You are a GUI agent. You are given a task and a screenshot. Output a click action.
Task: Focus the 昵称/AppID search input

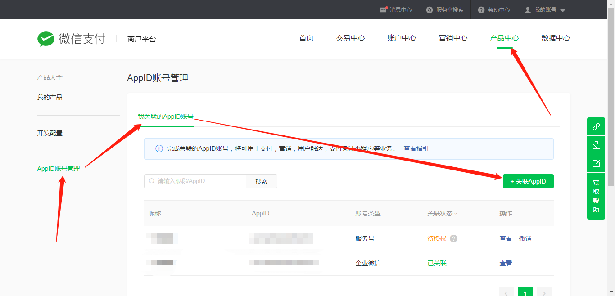coord(195,181)
